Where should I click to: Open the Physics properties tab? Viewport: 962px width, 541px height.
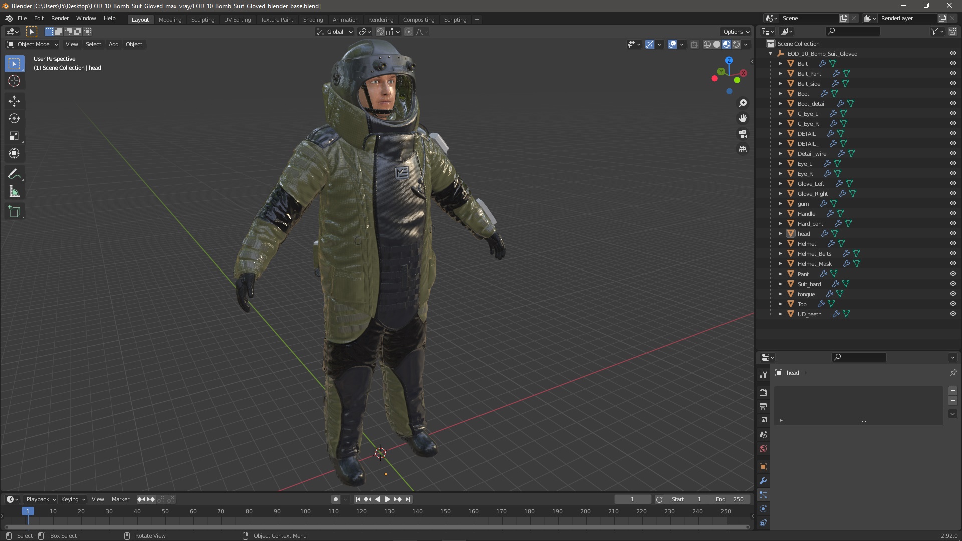point(763,509)
